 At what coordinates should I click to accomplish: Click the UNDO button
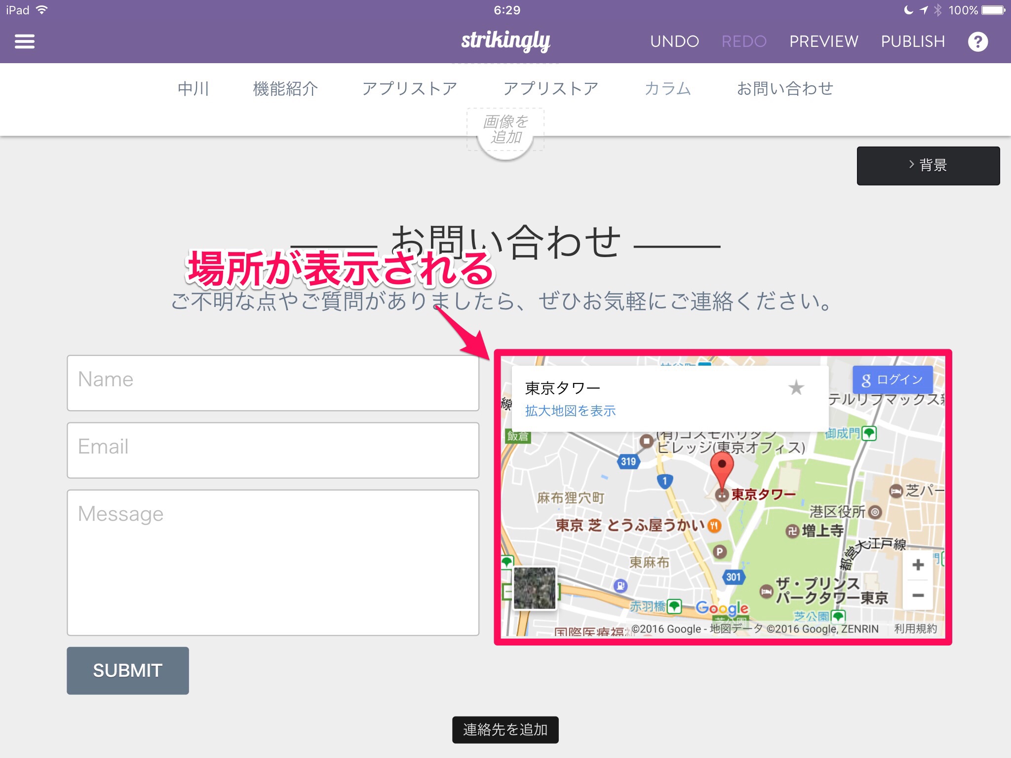674,41
